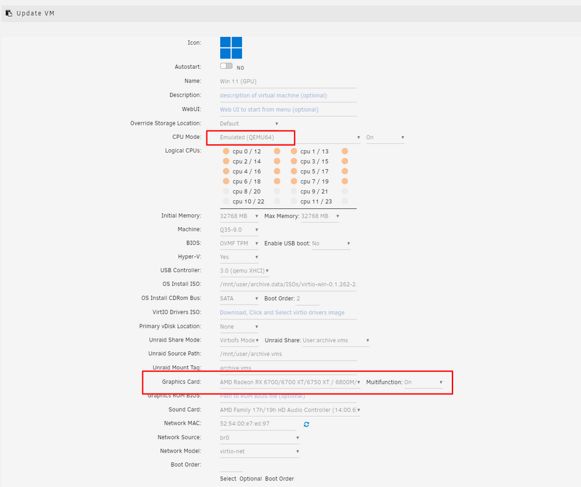Open the BIOS OVMF TPM dropdown
Viewport: 581px width, 487px height.
[x=239, y=243]
